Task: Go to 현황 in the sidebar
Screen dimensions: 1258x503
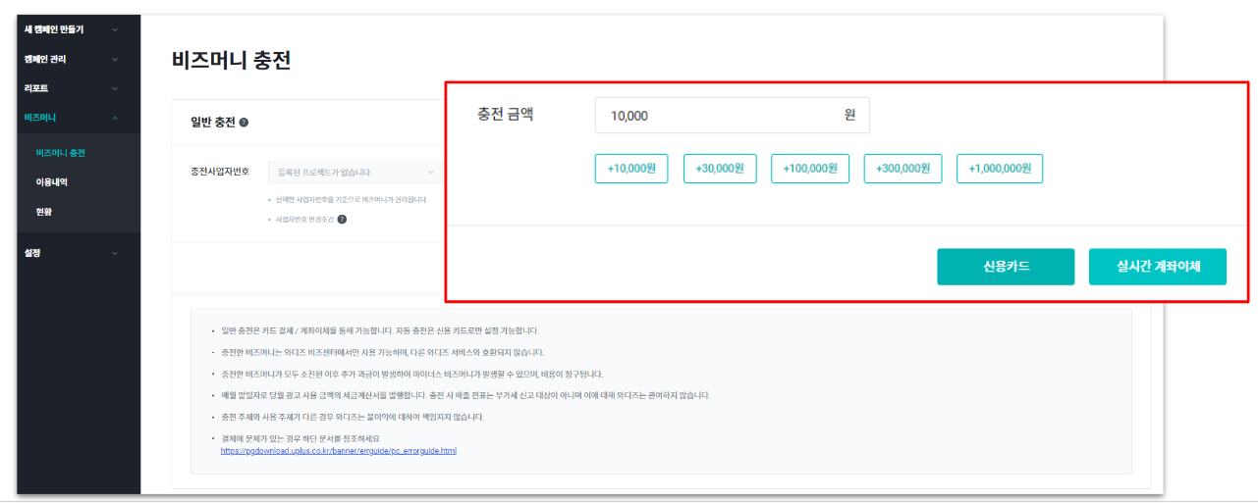Action: [x=43, y=211]
